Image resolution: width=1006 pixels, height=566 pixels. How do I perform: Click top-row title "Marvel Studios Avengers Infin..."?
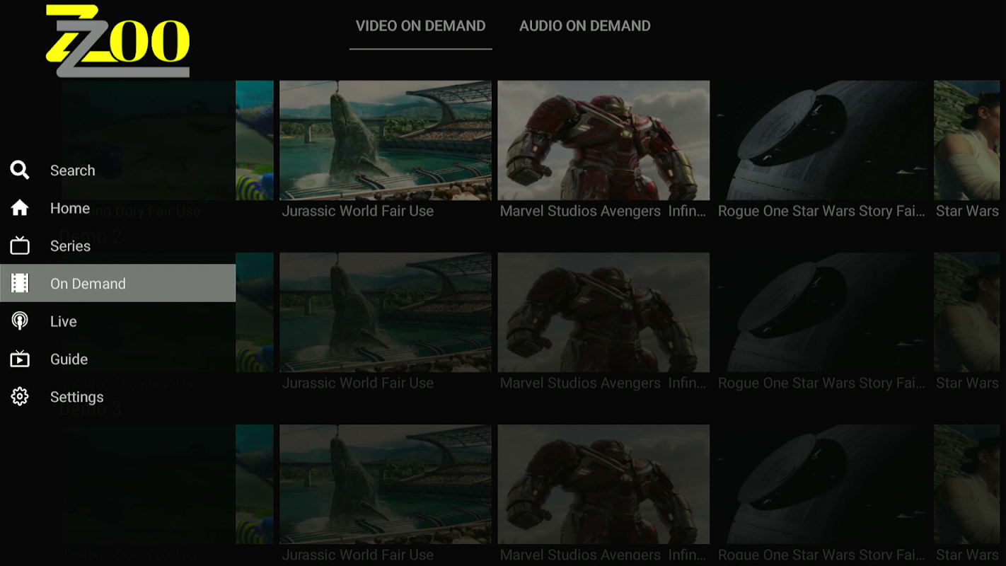point(603,211)
